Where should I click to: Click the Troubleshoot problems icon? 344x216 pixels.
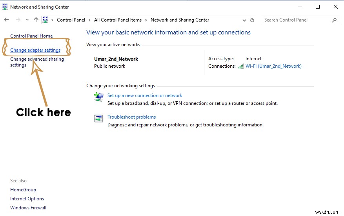pos(98,119)
